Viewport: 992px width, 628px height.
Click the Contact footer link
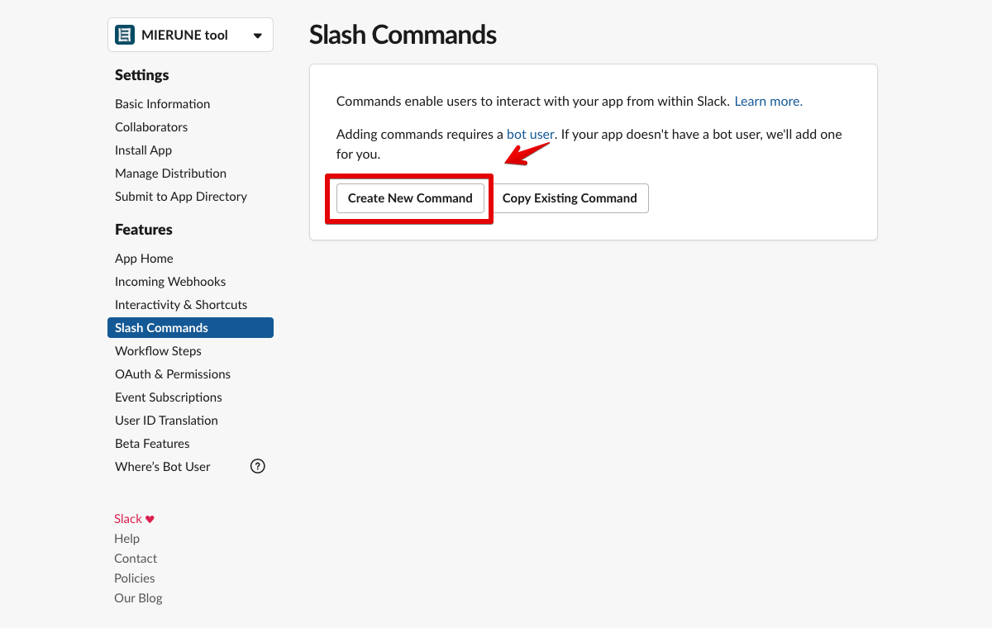[x=136, y=559]
